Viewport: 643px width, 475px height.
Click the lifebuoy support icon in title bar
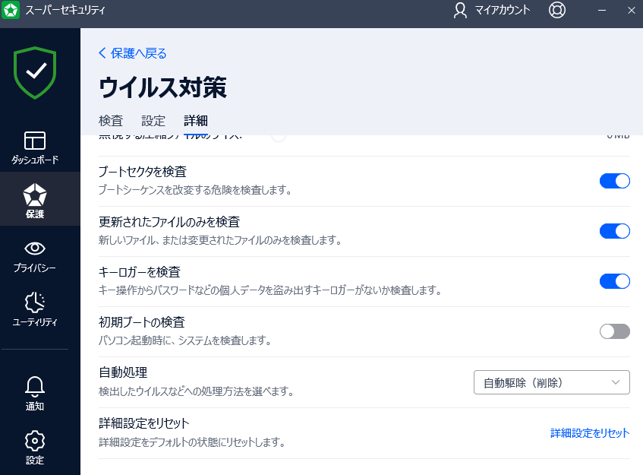pyautogui.click(x=557, y=10)
